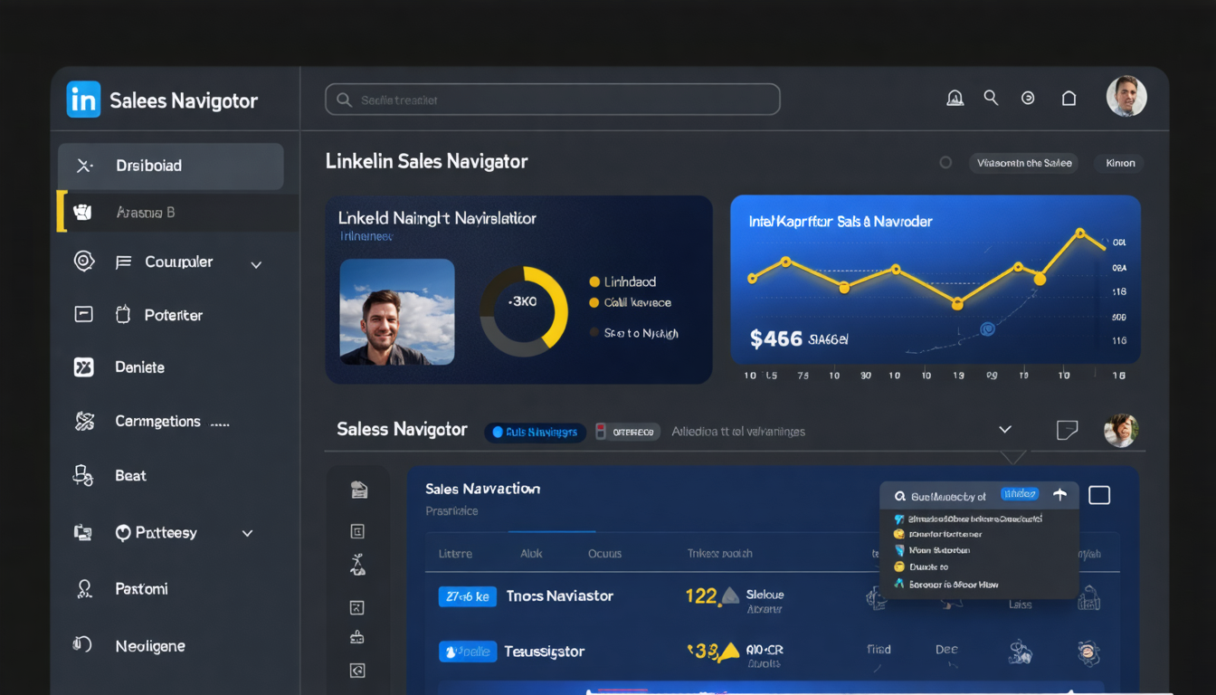This screenshot has width=1216, height=695.
Task: Switch to the Littere table tab
Action: 455,554
